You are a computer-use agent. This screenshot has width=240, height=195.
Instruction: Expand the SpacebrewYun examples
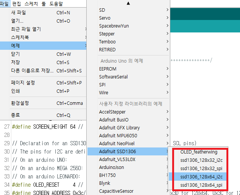tap(128, 26)
